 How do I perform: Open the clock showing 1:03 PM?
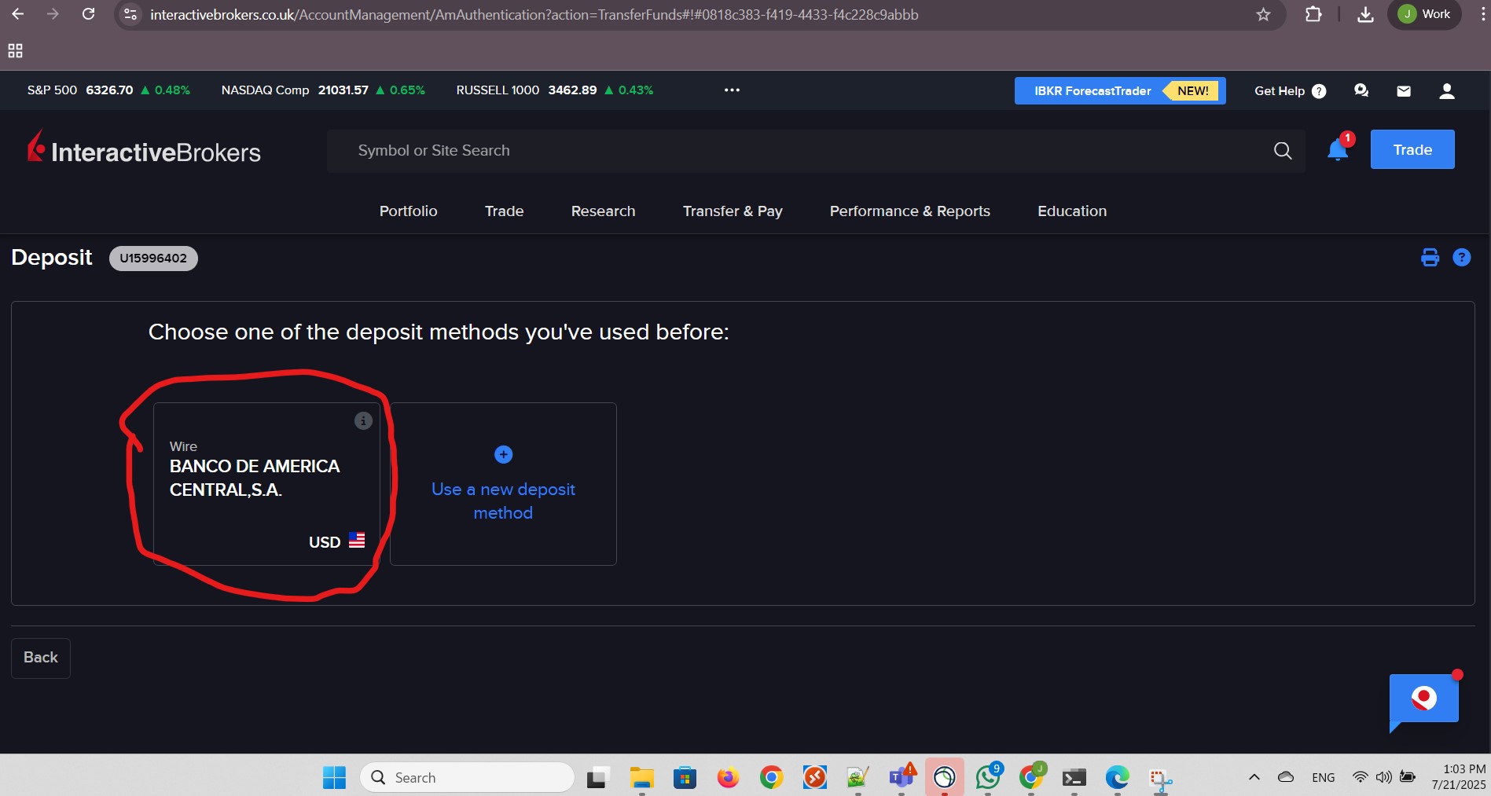point(1459,776)
